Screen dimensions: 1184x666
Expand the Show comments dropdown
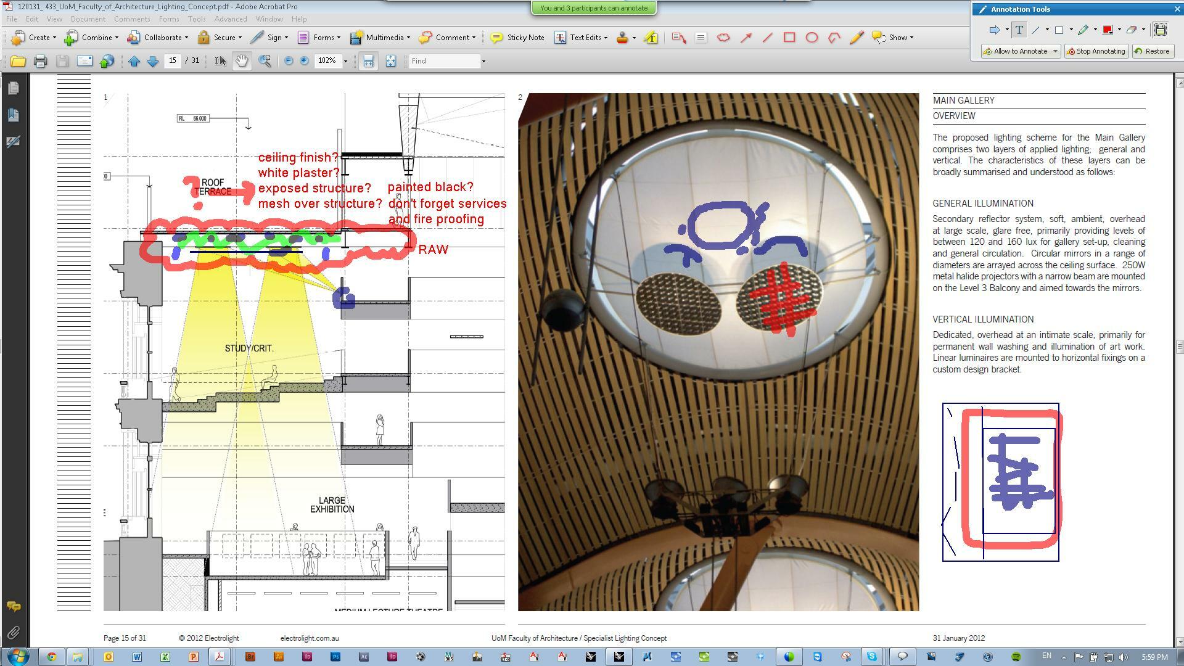tap(893, 38)
